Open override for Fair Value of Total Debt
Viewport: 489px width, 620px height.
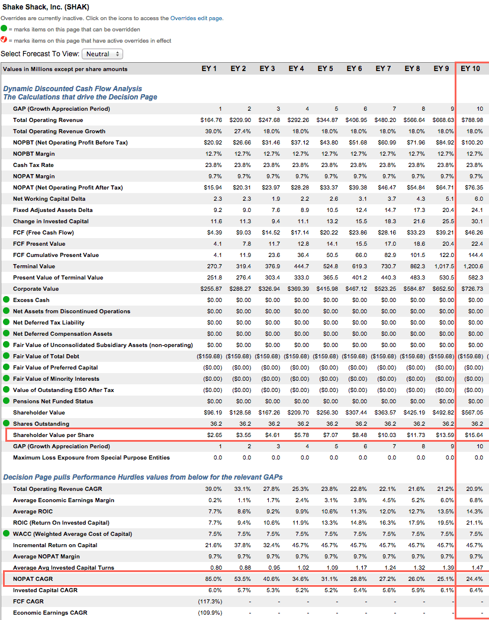pos(7,356)
